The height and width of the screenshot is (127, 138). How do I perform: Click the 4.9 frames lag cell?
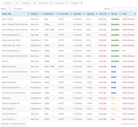coord(78,19)
